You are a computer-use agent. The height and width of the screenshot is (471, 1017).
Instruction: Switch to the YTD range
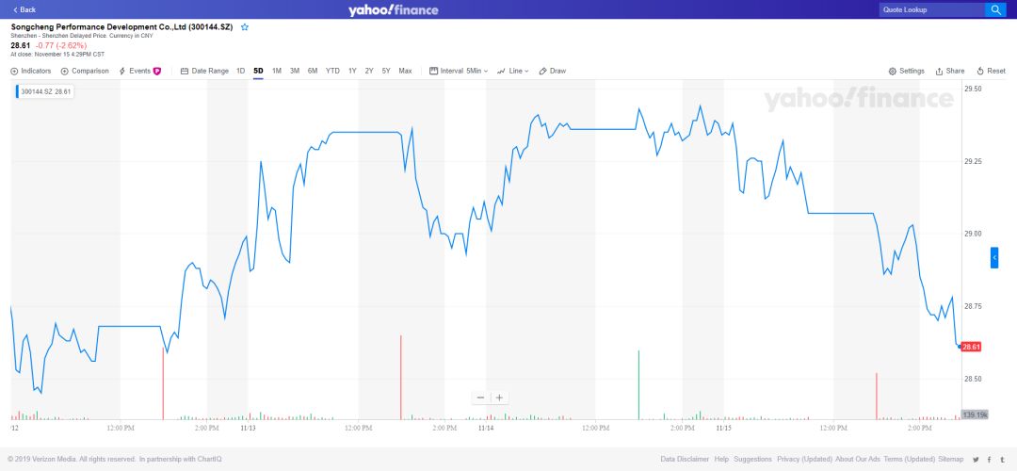pos(332,71)
